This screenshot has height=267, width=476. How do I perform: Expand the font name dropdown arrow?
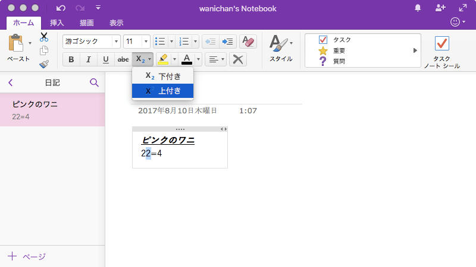pyautogui.click(x=116, y=42)
